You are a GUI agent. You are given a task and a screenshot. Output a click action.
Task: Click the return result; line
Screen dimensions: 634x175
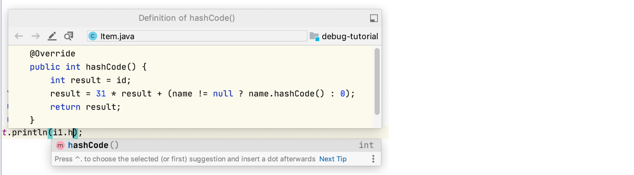point(85,107)
